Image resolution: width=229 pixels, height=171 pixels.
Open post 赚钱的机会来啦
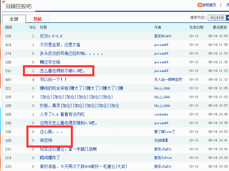[82, 88]
